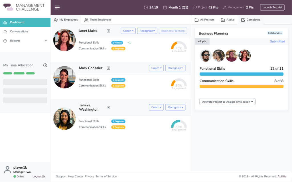Switch to Team Employees tab
Screen dimensions: 292x182
pyautogui.click(x=98, y=20)
